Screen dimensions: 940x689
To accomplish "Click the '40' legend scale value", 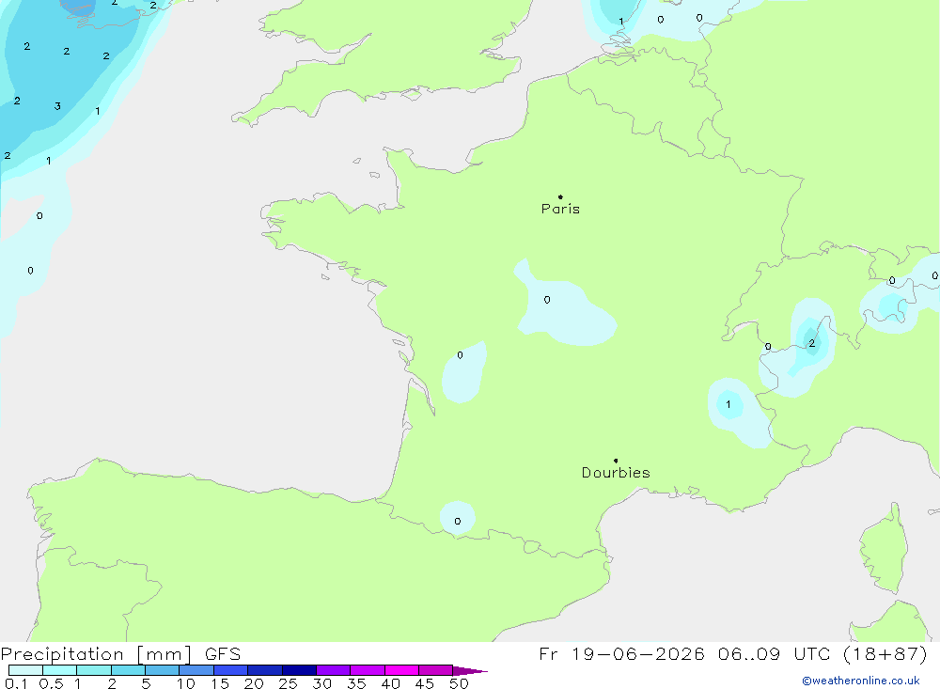I will tap(390, 683).
